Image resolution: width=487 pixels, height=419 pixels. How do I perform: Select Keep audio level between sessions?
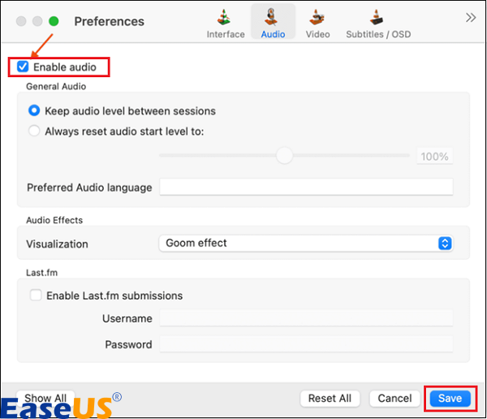pyautogui.click(x=34, y=110)
